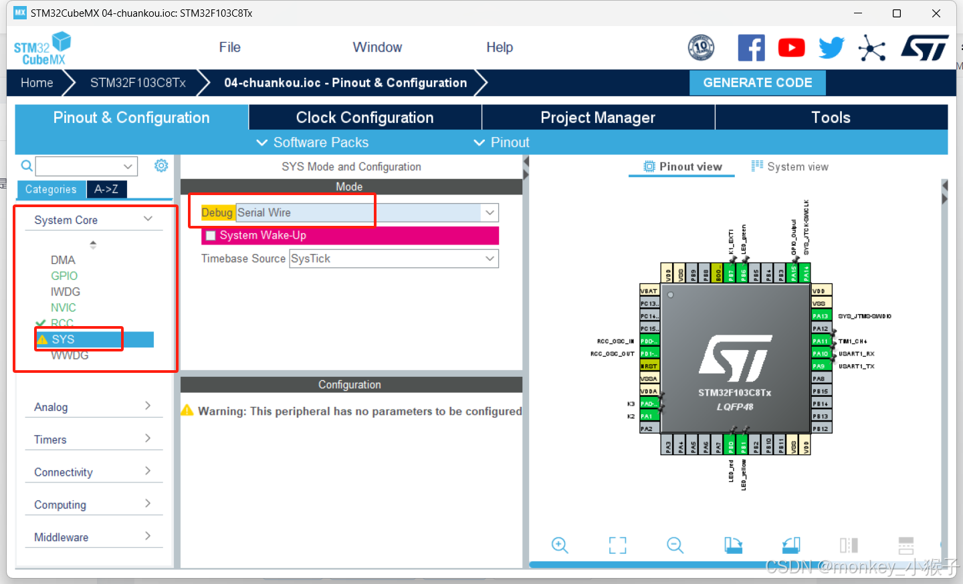This screenshot has height=584, width=963.
Task: Fit the chip view to best fit
Action: click(617, 545)
